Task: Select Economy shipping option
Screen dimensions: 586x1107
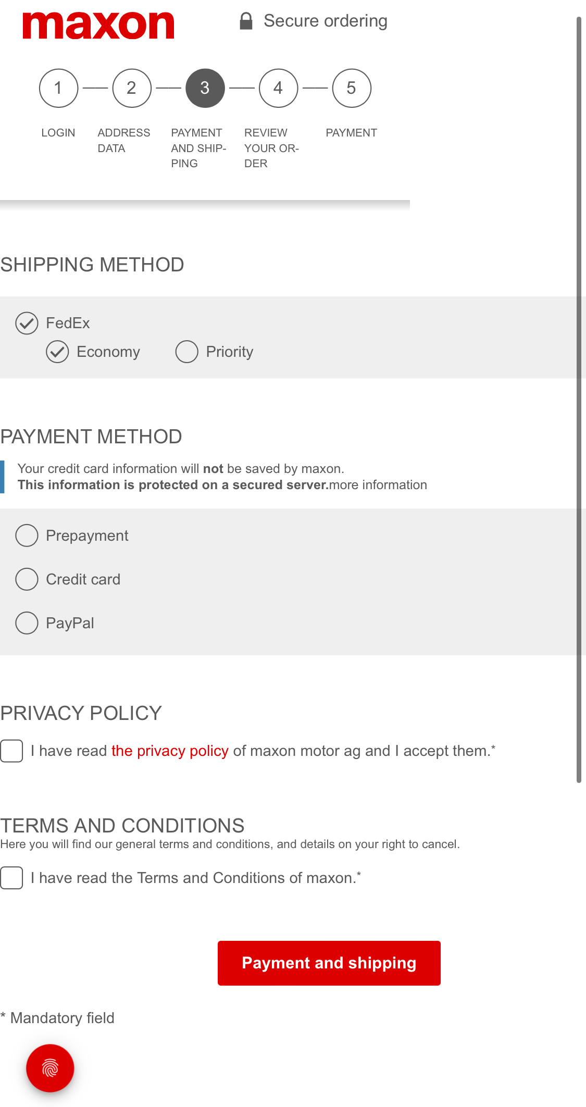Action: 58,352
